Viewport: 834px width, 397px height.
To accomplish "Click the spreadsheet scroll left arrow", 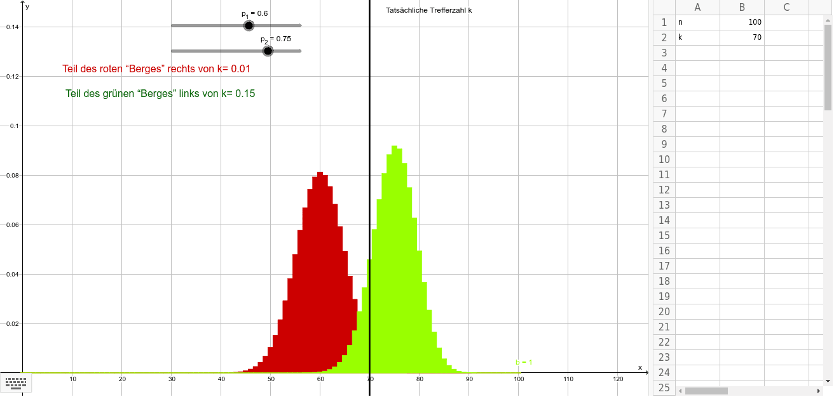I will (x=680, y=391).
